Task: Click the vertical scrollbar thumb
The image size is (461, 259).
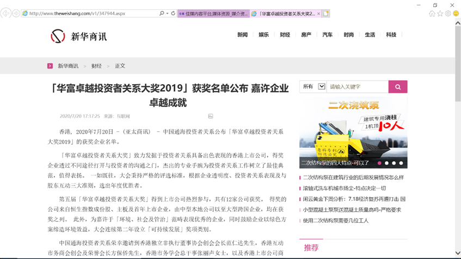Action: (x=458, y=64)
